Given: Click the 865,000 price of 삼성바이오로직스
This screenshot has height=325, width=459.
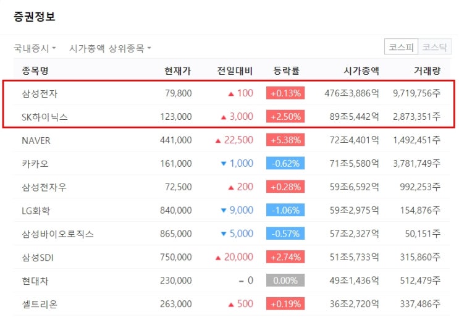Looking at the screenshot, I should coord(176,234).
